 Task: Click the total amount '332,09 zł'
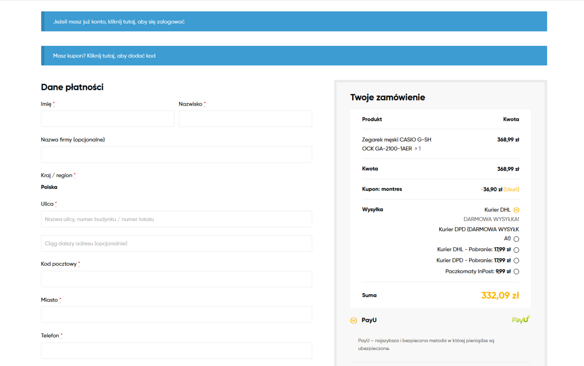(x=500, y=295)
